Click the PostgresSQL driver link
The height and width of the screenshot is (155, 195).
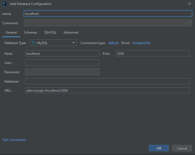coord(142,43)
